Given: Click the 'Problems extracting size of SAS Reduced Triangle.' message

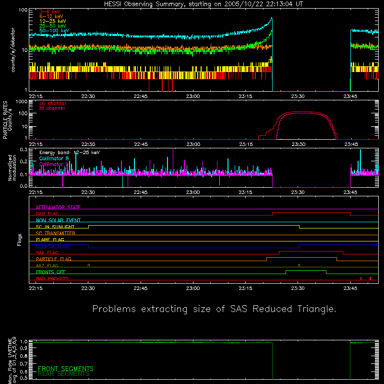Looking at the screenshot, I should click(x=214, y=309).
